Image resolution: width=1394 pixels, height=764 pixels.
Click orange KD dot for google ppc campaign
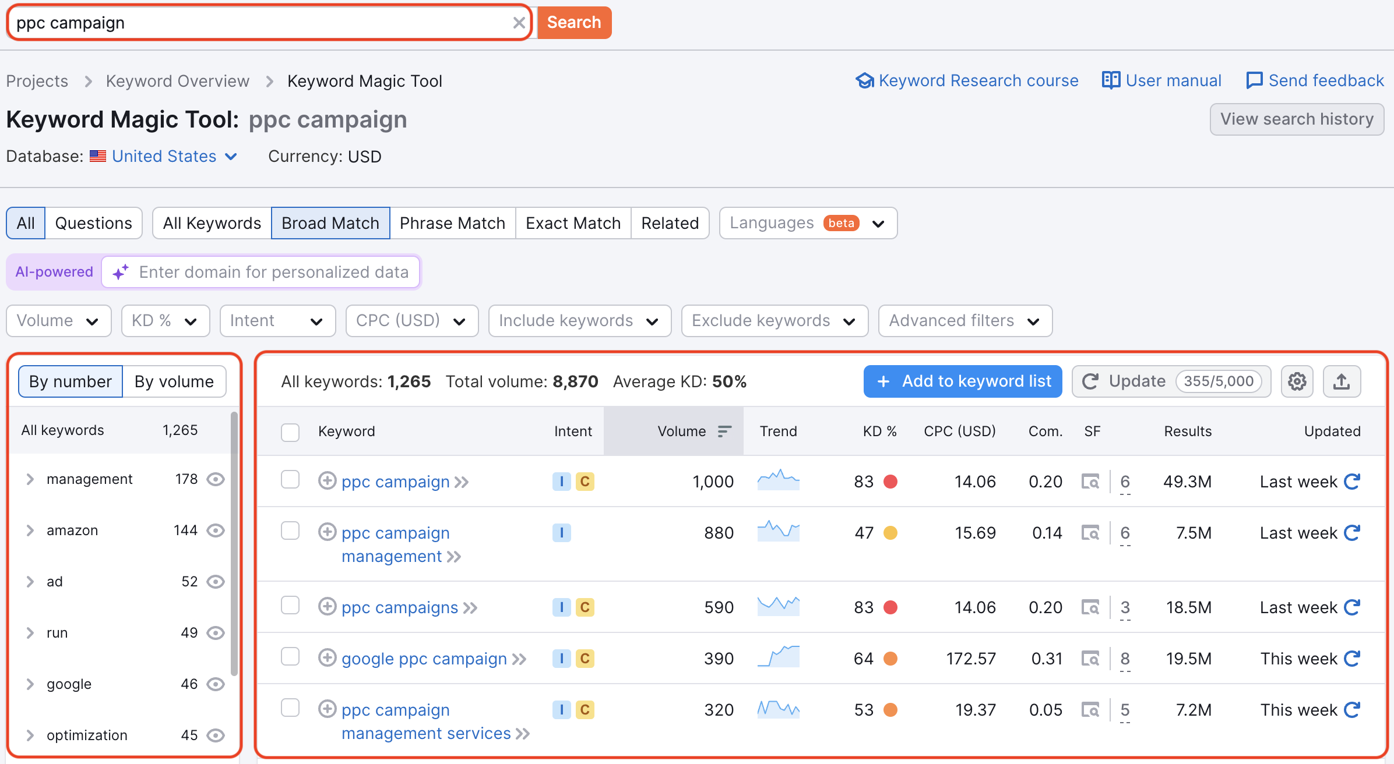[890, 659]
